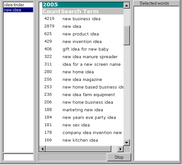
Task: Click the Search Term column header
Action: (x=80, y=11)
